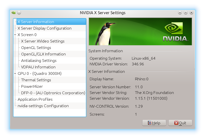Click Server Vendor Version 1.15.1 value

click(x=151, y=98)
